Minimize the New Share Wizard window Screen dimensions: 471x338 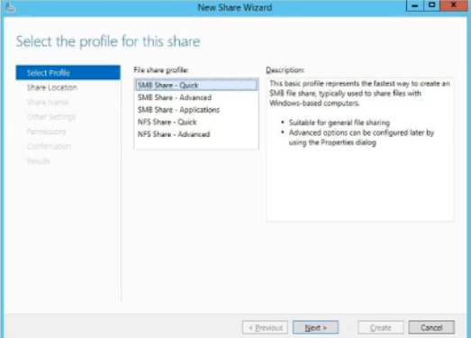coord(415,5)
